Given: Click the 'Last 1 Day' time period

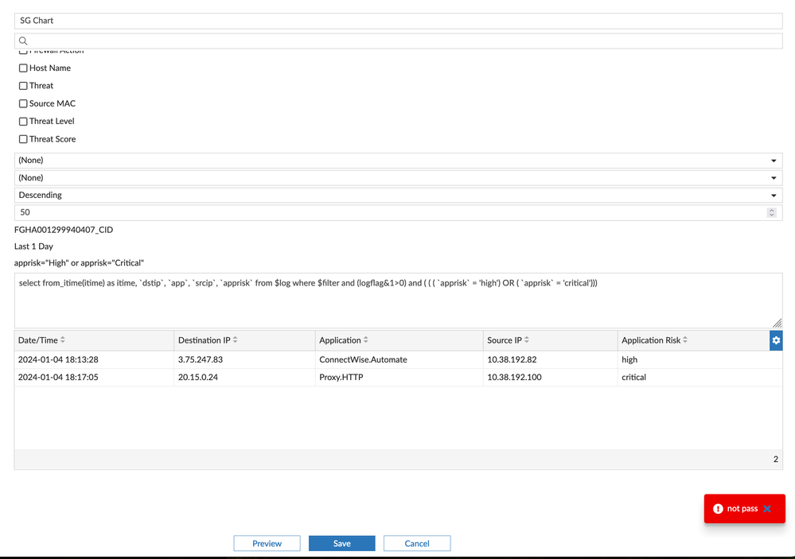Looking at the screenshot, I should point(33,247).
